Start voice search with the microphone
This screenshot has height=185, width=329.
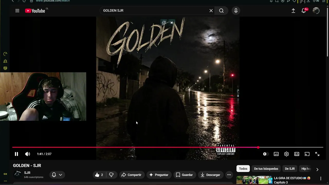pos(236,11)
